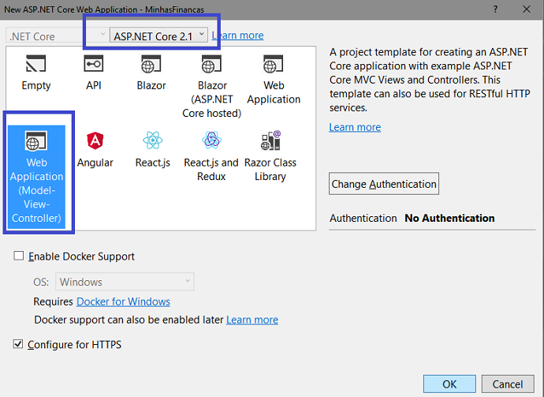544x397 pixels.
Task: Uncheck Configure for HTTPS
Action: [18, 344]
